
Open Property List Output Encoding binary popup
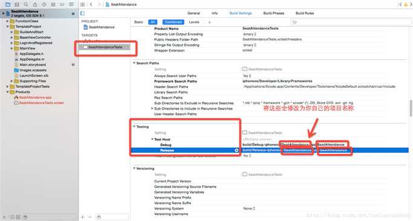[250, 34]
